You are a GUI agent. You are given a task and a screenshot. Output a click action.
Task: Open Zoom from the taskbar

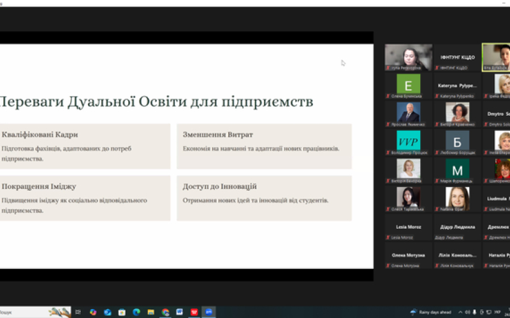click(208, 312)
